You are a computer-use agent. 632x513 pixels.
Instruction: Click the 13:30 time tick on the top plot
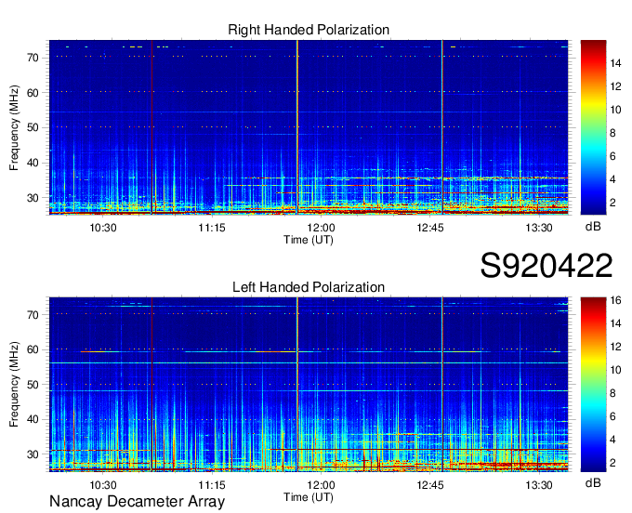click(539, 228)
